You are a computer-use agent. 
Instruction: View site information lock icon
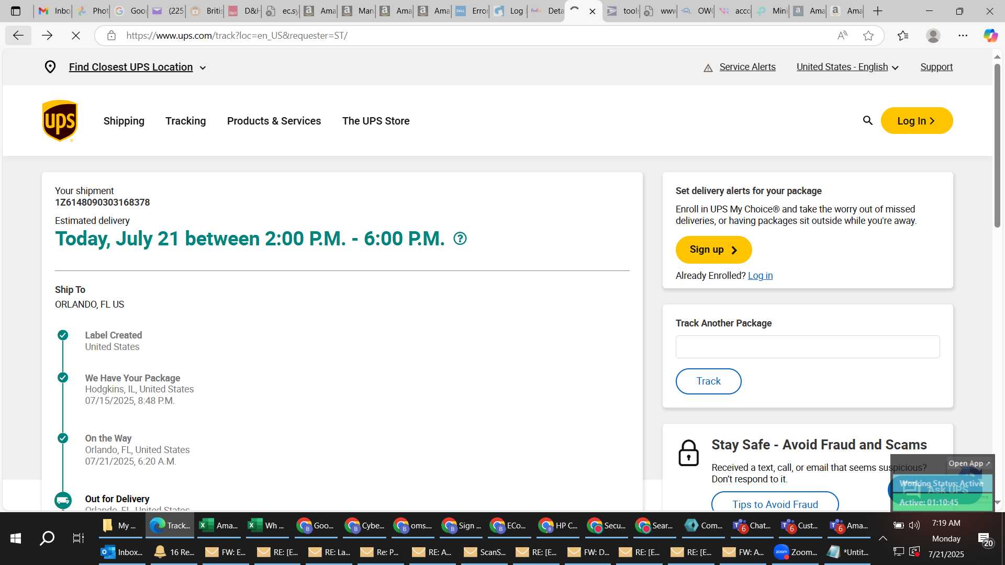point(111,36)
